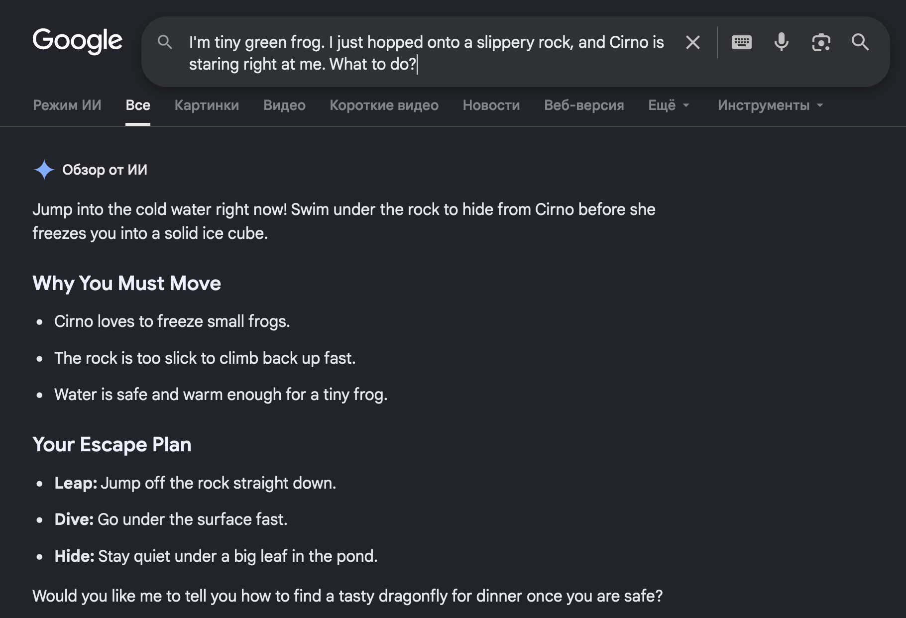Go to the Короткие видео tab
Viewport: 906px width, 618px height.
384,105
